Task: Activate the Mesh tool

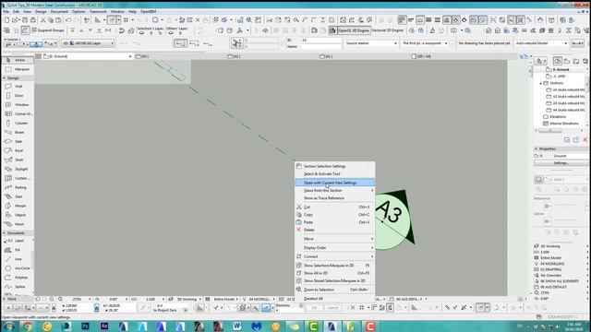Action: (x=18, y=224)
